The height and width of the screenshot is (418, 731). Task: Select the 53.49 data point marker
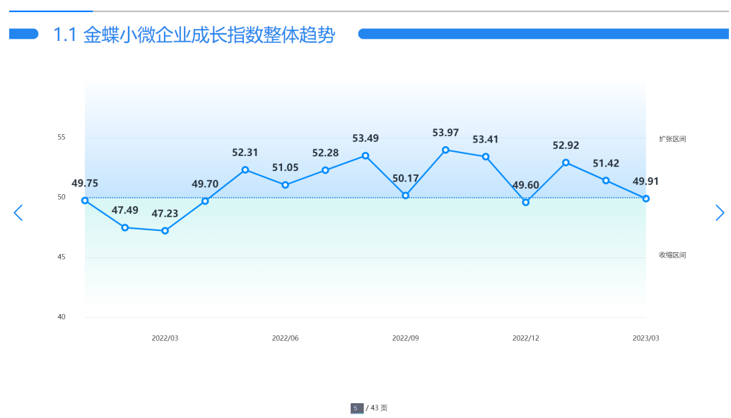tap(365, 156)
